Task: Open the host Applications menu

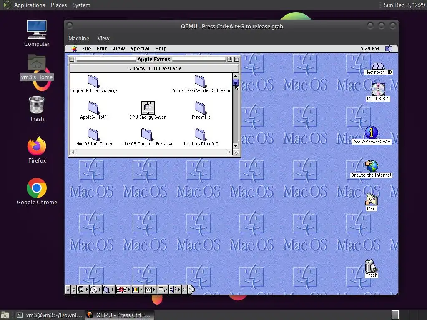Action: pos(30,5)
